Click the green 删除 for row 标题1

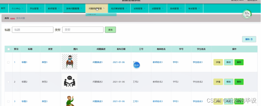(x=239, y=62)
